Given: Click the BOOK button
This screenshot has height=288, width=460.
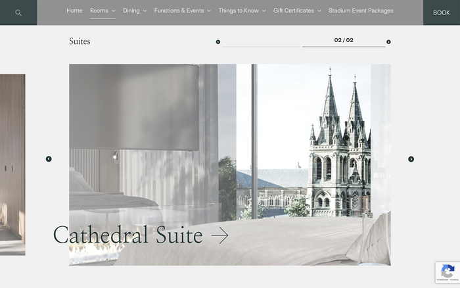Looking at the screenshot, I should [x=442, y=12].
